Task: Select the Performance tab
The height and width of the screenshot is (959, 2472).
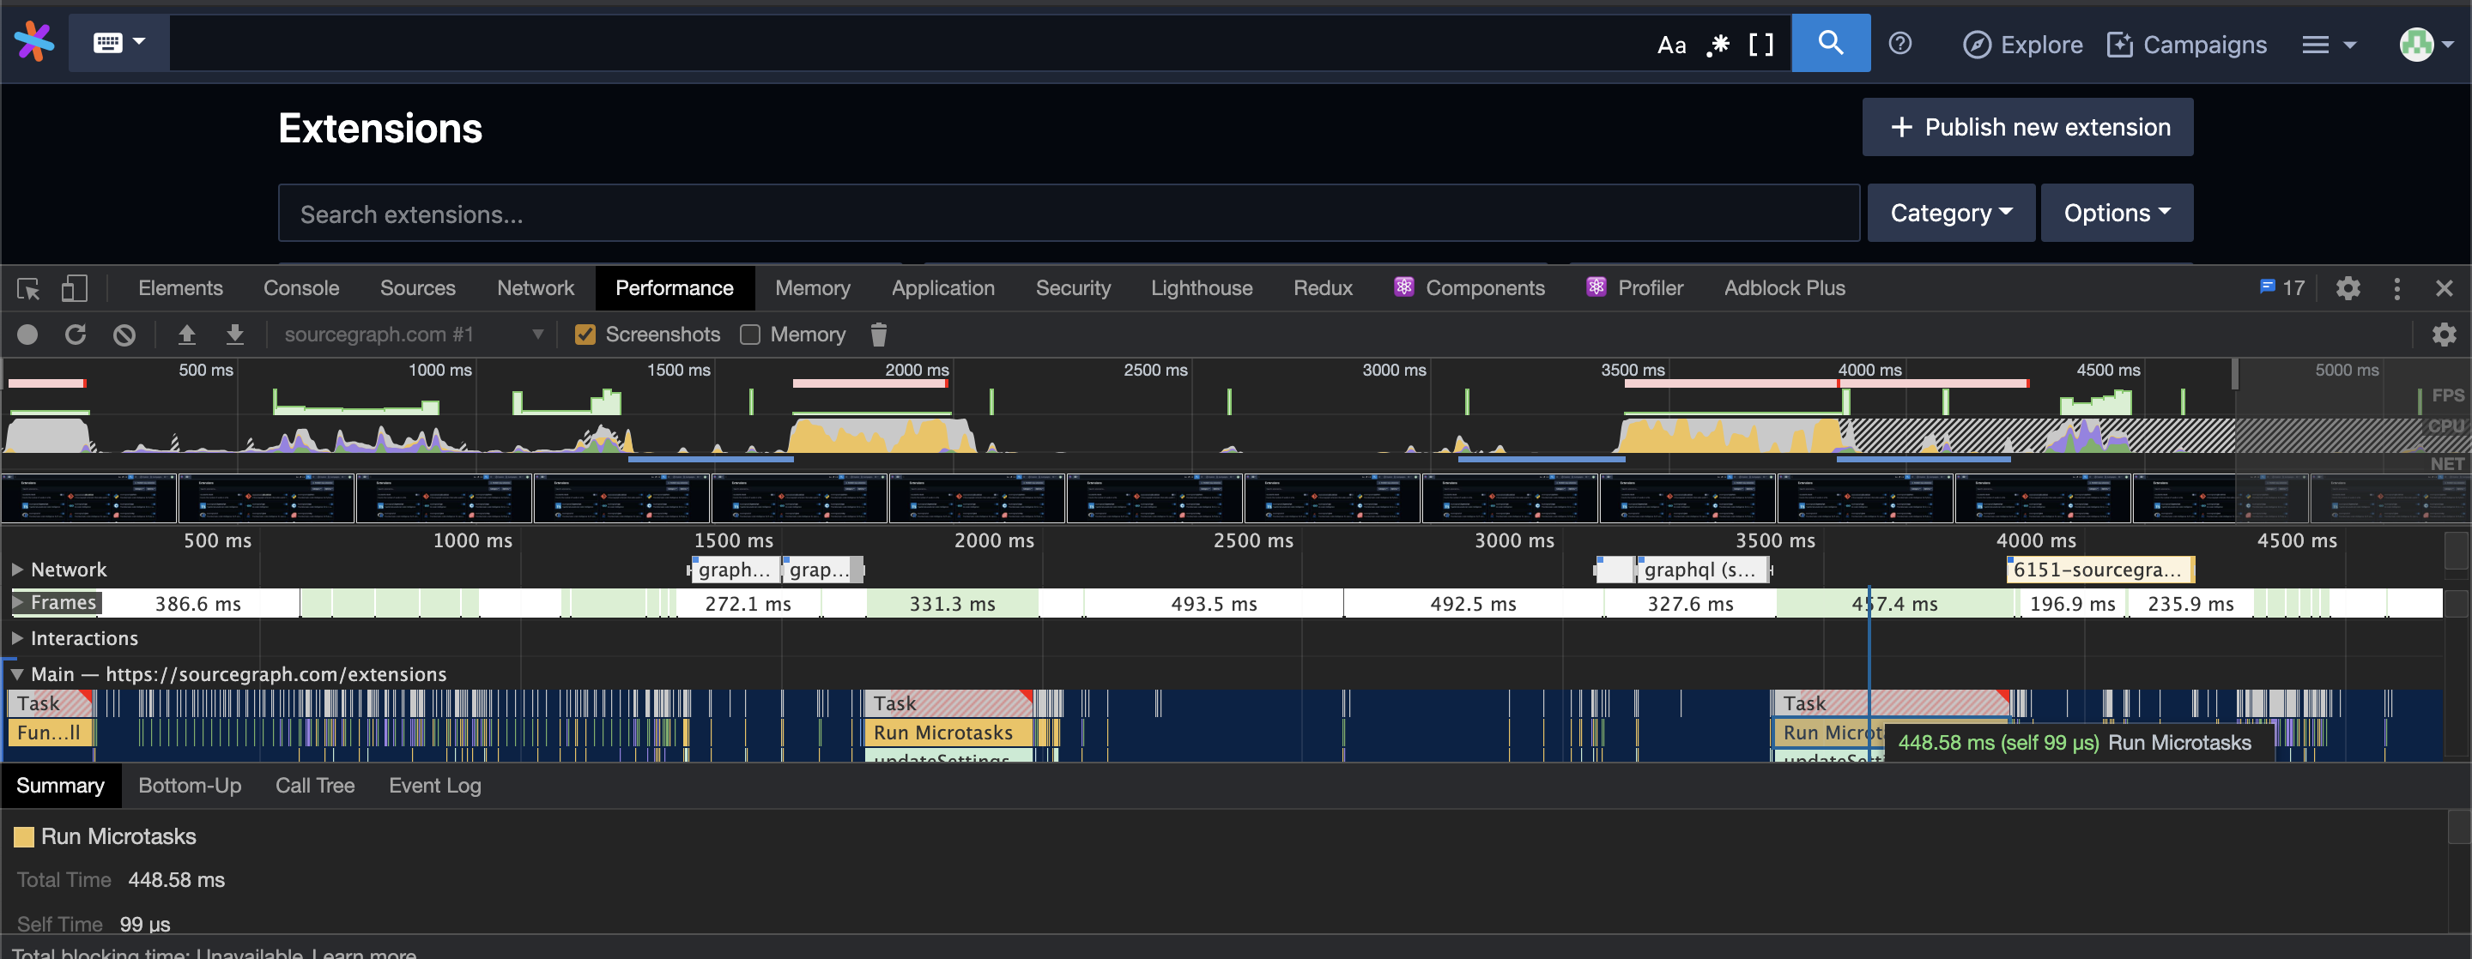Action: pyautogui.click(x=674, y=287)
